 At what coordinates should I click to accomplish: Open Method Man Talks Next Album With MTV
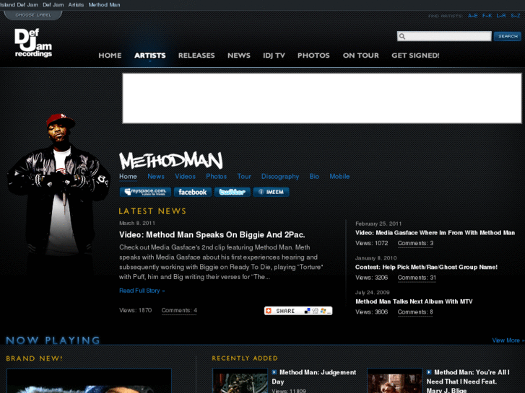pos(414,301)
